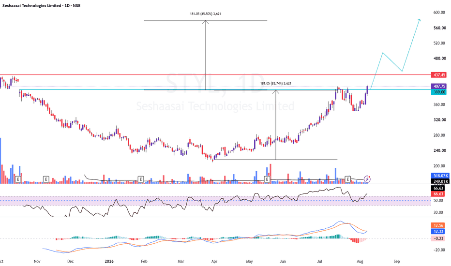This screenshot has width=451, height=266.
Task: Click the 320.00 price axis label
Action: [x=439, y=120]
